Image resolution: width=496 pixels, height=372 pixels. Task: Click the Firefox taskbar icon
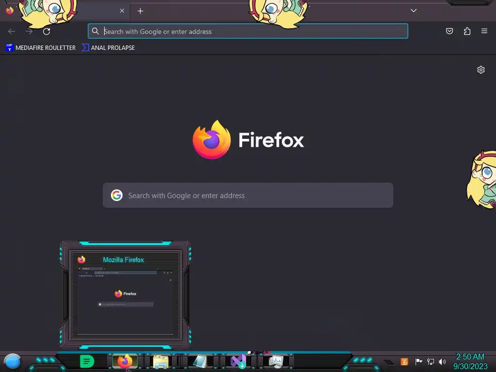click(124, 361)
